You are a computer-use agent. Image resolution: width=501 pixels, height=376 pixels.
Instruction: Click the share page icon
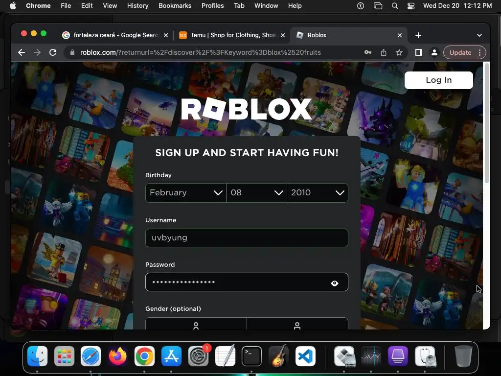(x=384, y=52)
